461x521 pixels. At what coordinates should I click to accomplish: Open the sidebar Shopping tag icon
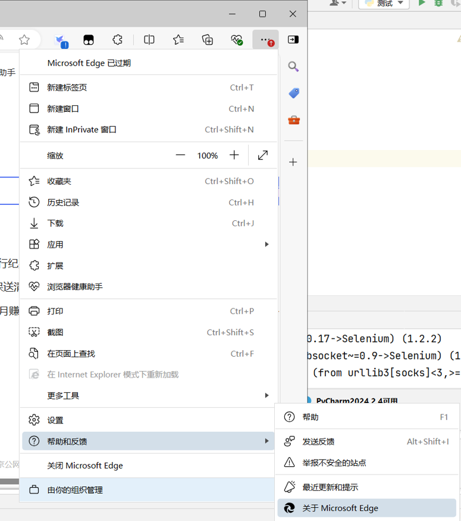(x=294, y=93)
